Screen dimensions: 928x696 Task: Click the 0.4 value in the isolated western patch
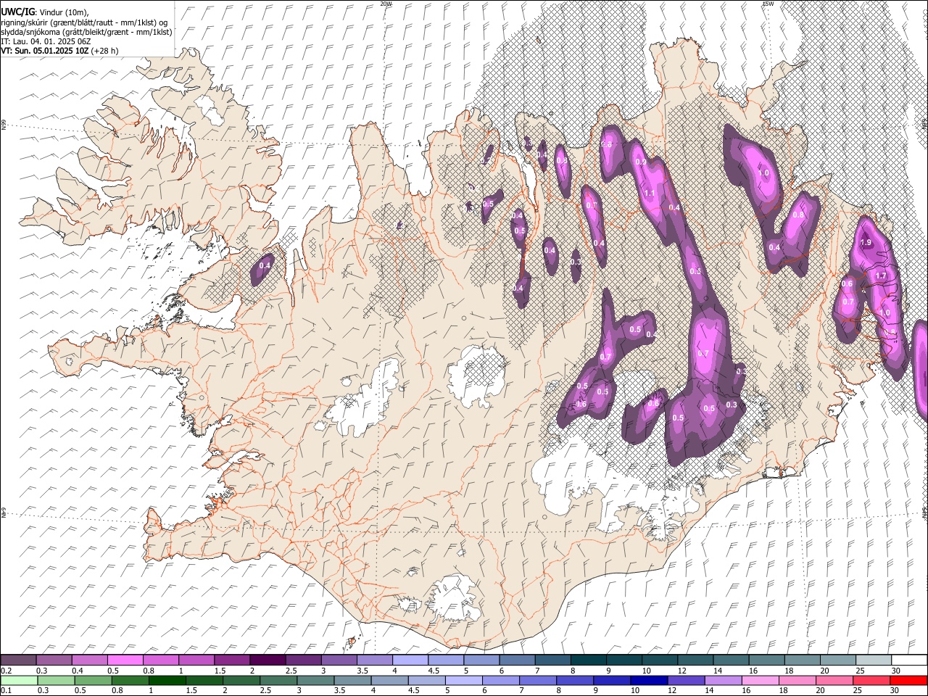(265, 266)
